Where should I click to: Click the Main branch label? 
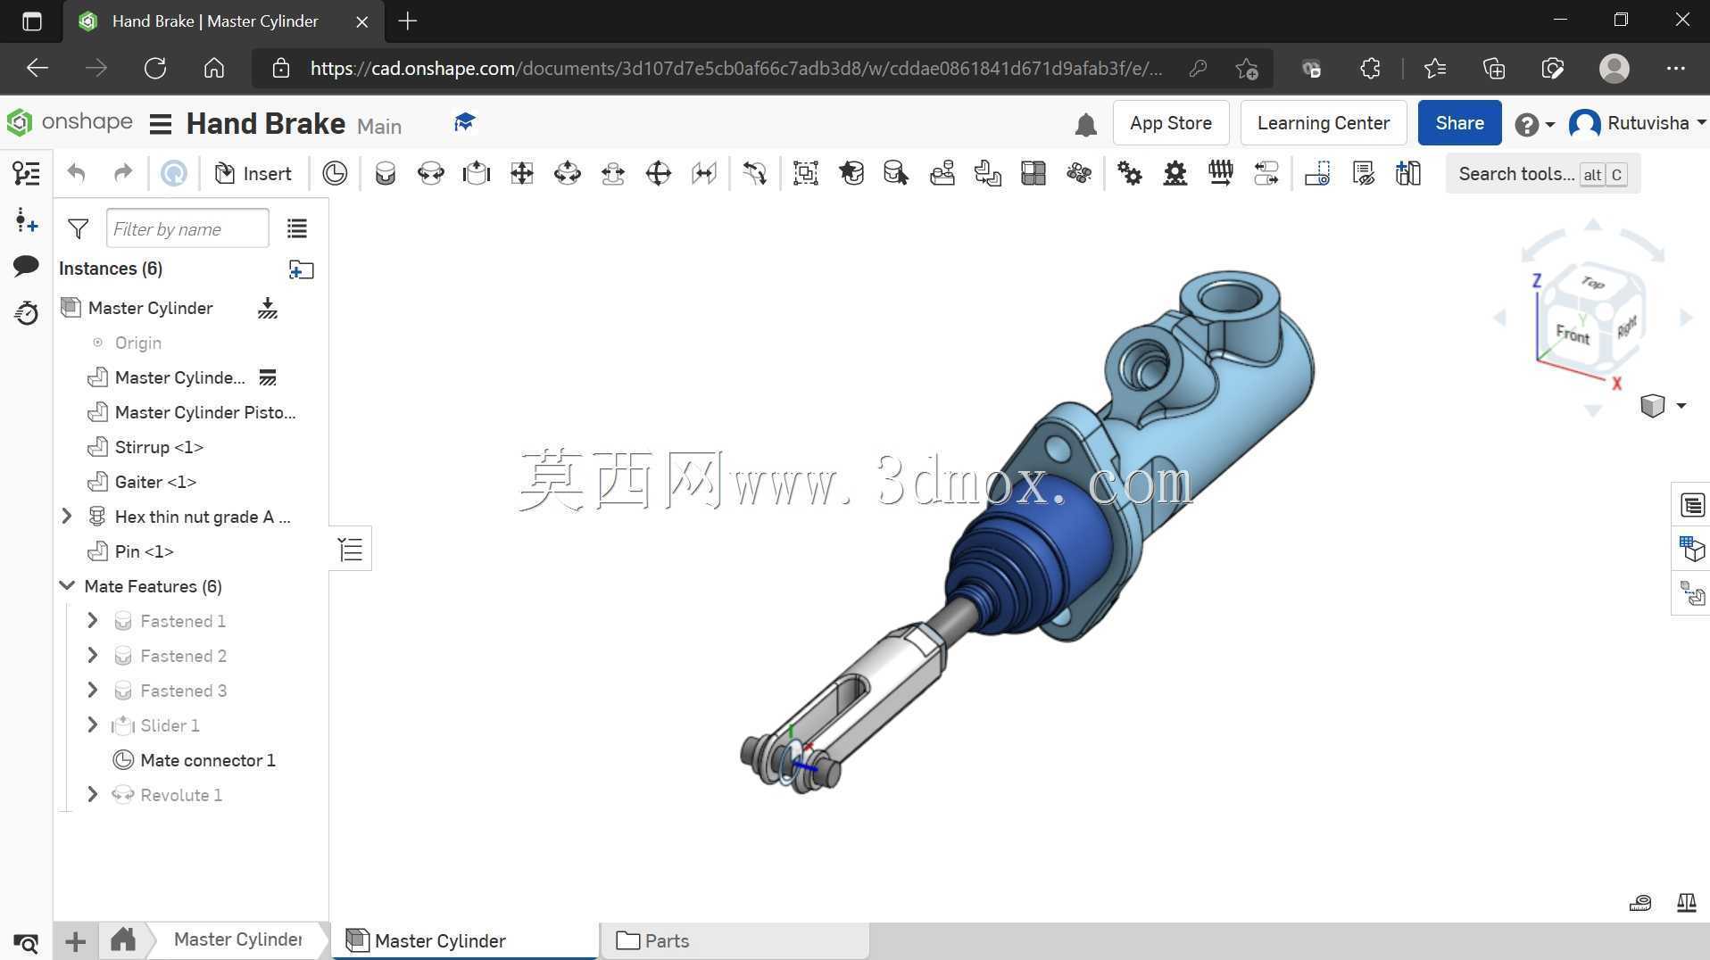click(x=379, y=127)
